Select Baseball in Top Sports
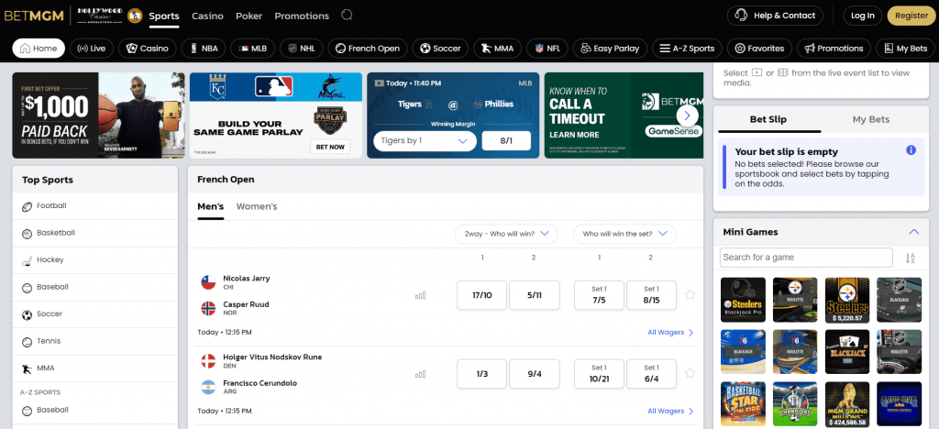This screenshot has height=429, width=939. coord(95,287)
